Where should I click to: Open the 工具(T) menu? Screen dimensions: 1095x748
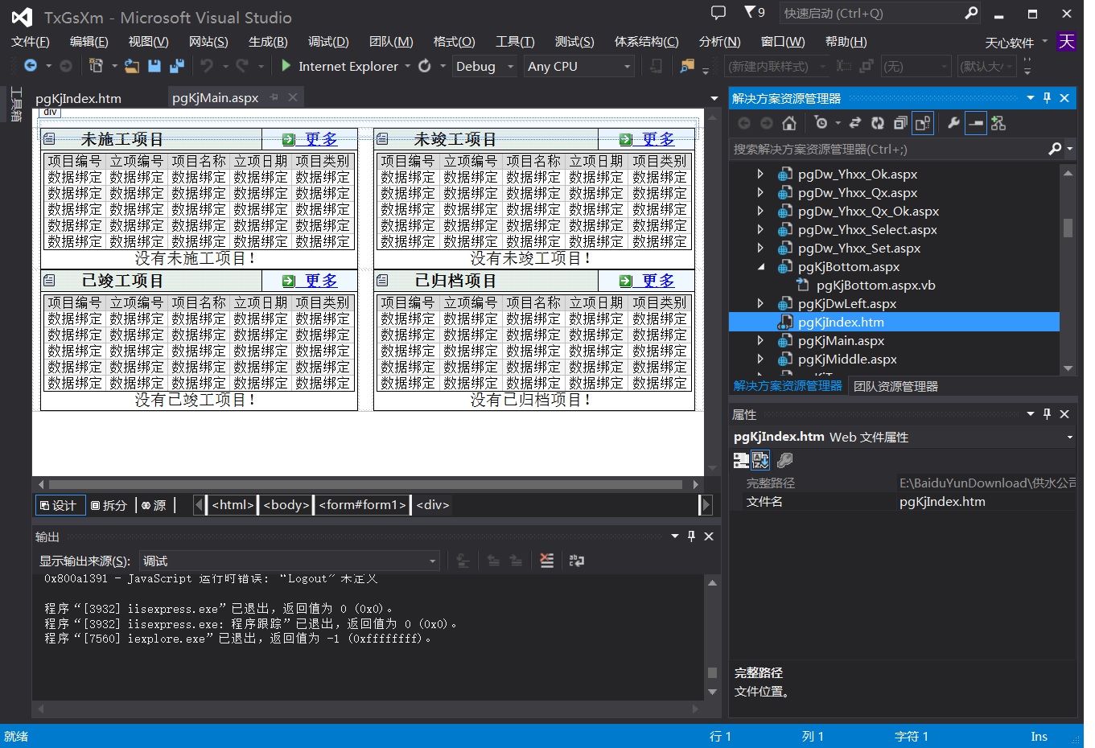point(515,41)
